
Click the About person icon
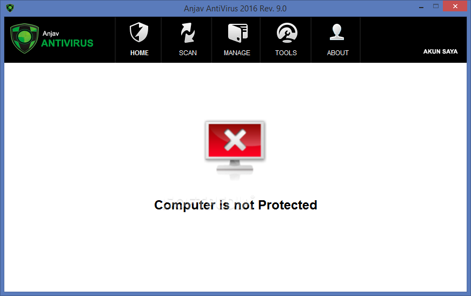tap(337, 32)
